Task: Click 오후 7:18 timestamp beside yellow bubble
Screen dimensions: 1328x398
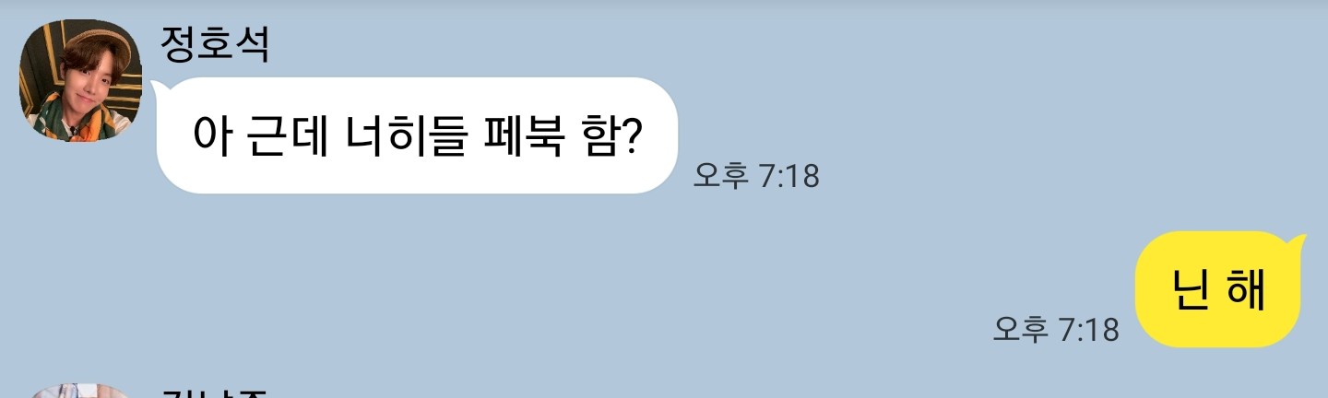Action: [x=1056, y=329]
